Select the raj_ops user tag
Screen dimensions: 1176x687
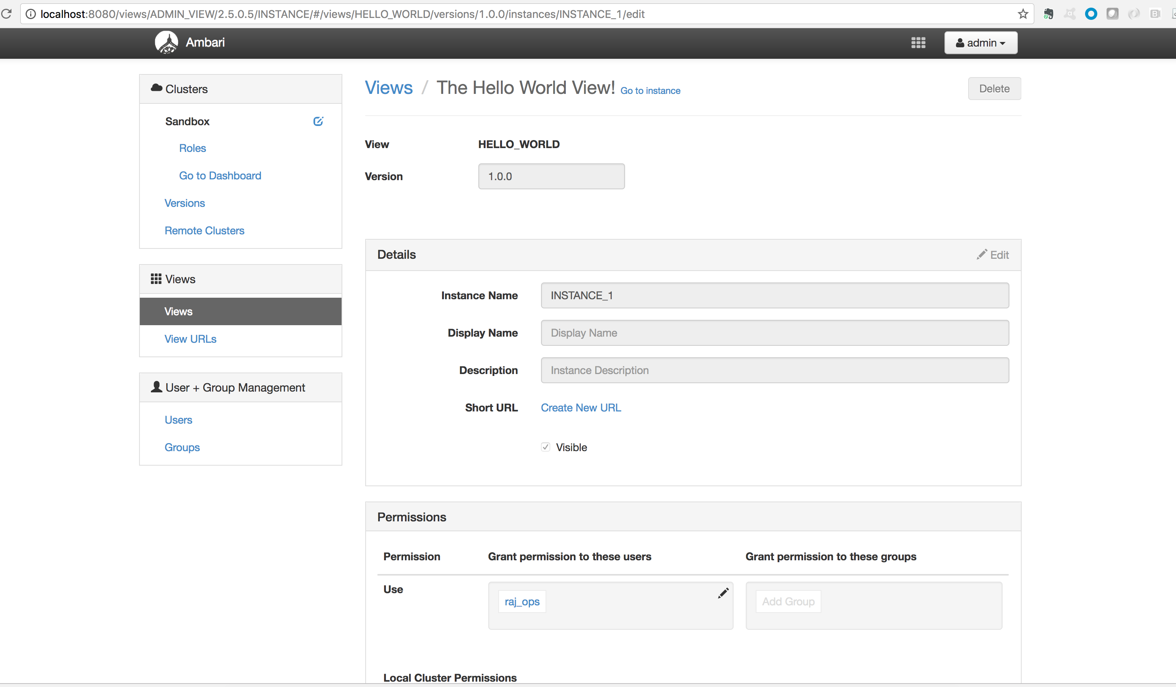point(522,601)
